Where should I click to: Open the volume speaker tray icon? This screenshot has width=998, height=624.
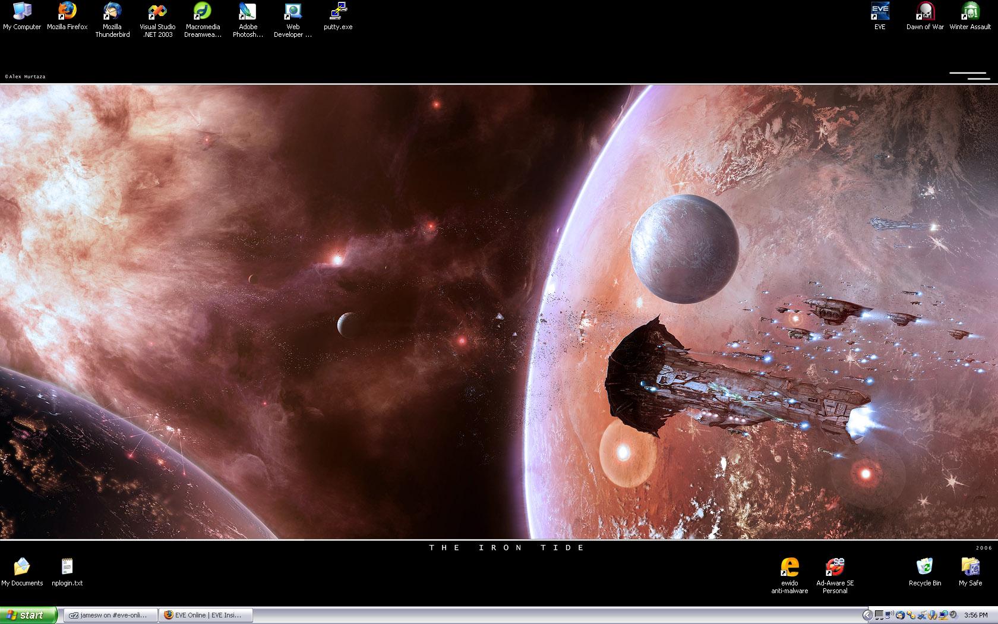click(953, 615)
